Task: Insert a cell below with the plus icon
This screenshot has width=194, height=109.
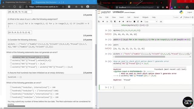Action: [103, 21]
